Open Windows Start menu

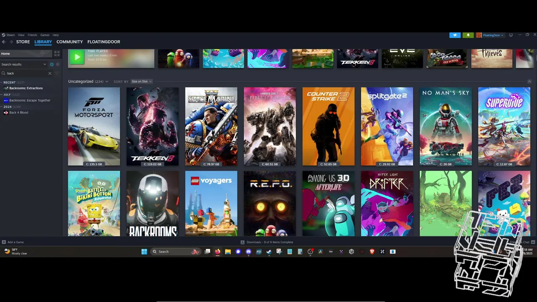click(x=144, y=252)
